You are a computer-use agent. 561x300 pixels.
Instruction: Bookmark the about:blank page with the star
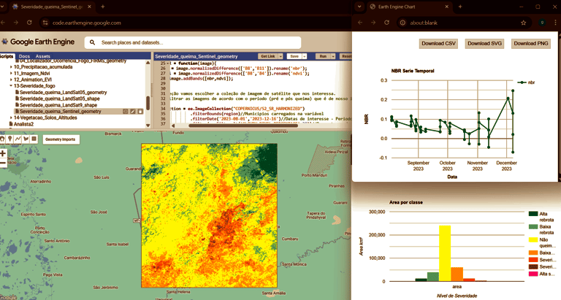coord(524,23)
